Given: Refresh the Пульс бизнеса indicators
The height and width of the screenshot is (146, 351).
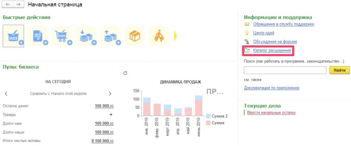Looking at the screenshot, I should pyautogui.click(x=125, y=73).
